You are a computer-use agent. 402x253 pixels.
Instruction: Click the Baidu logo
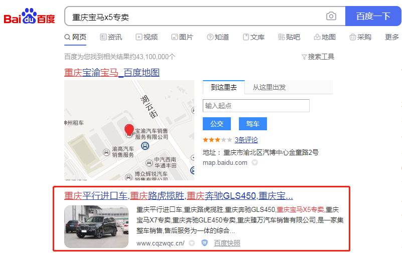29,17
